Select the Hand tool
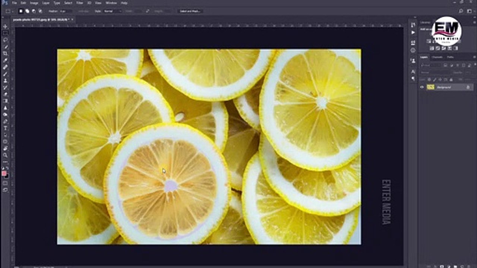This screenshot has width=477, height=268. pos(5,148)
